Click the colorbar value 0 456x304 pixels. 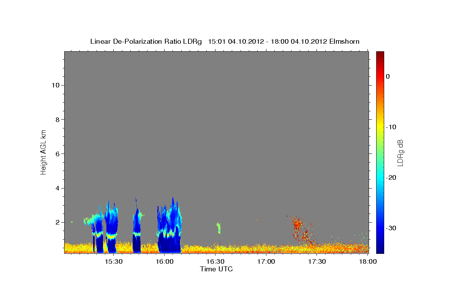pos(388,76)
